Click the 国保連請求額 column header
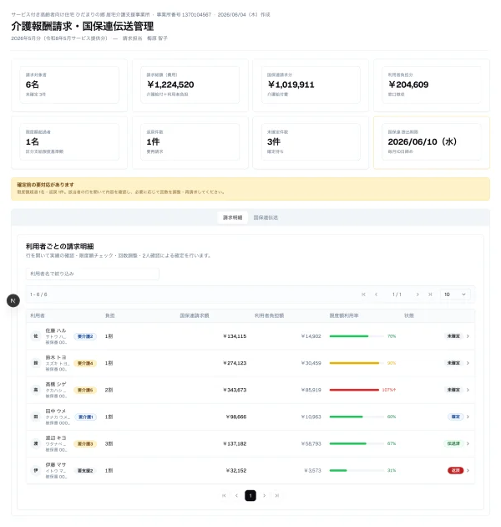The width and height of the screenshot is (501, 527). 195,315
